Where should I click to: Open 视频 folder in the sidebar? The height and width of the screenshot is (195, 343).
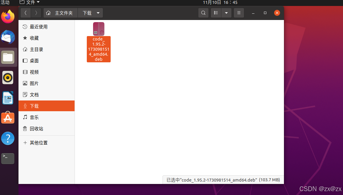click(x=47, y=72)
